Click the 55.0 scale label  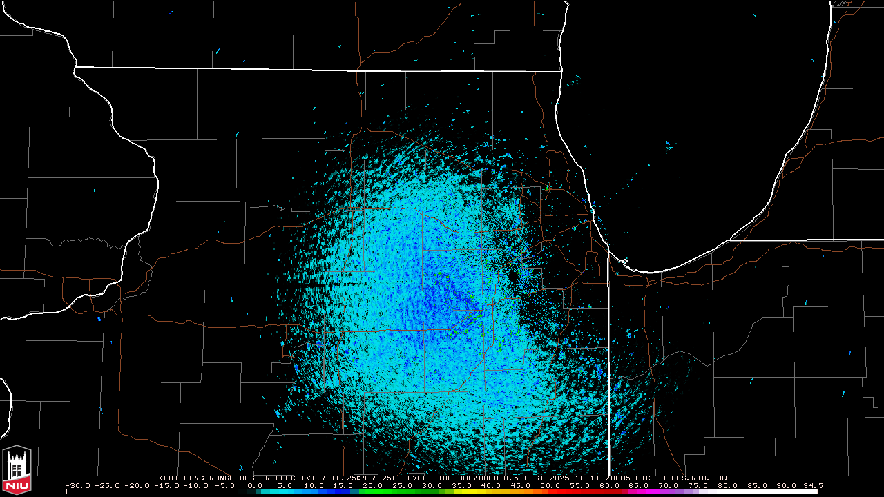pos(579,486)
